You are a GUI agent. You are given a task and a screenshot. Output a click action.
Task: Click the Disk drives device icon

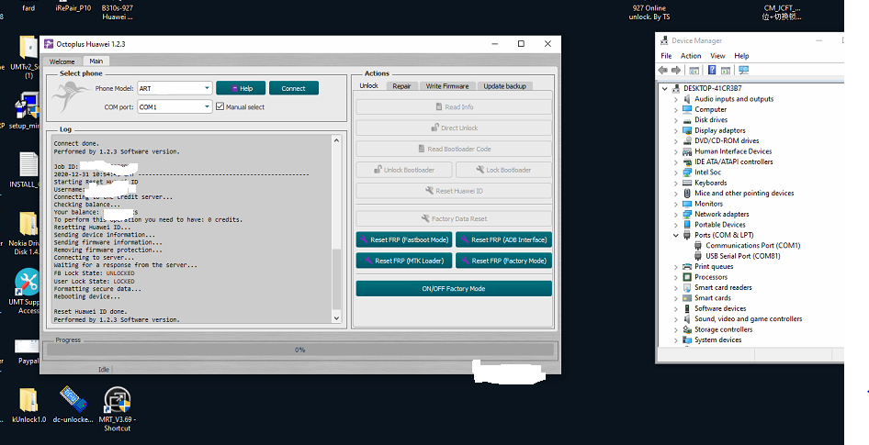pyautogui.click(x=688, y=120)
